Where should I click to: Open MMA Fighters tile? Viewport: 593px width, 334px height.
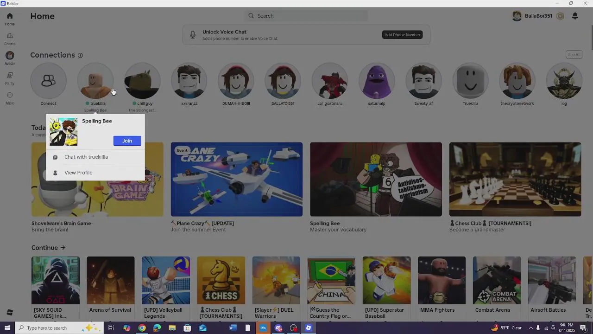pyautogui.click(x=442, y=281)
